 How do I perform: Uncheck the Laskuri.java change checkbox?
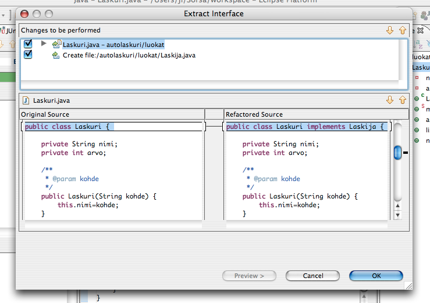[x=28, y=44]
